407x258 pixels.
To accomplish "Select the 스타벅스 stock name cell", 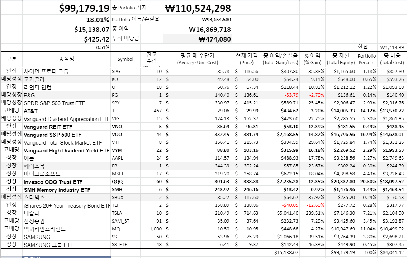I will (x=66, y=197).
